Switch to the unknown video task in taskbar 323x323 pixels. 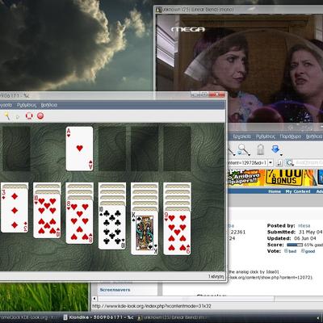tap(172, 317)
